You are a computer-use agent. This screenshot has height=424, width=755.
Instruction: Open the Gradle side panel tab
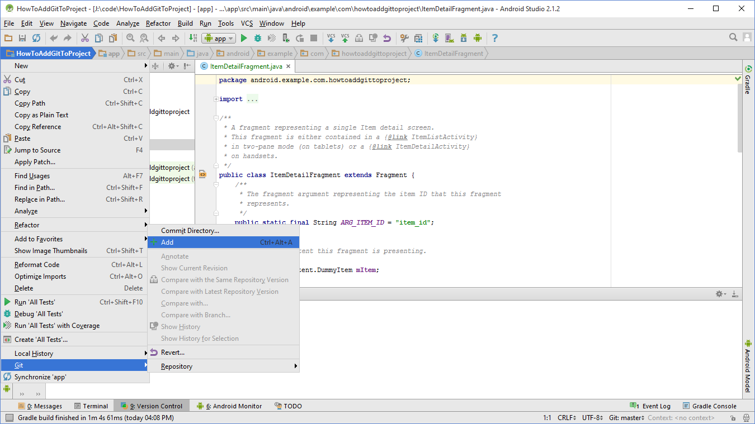[x=748, y=80]
